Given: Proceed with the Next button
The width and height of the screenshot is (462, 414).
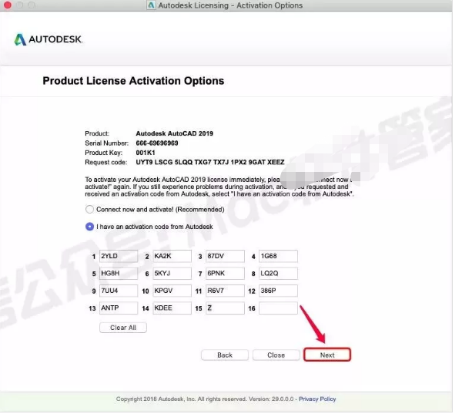Looking at the screenshot, I should [327, 355].
